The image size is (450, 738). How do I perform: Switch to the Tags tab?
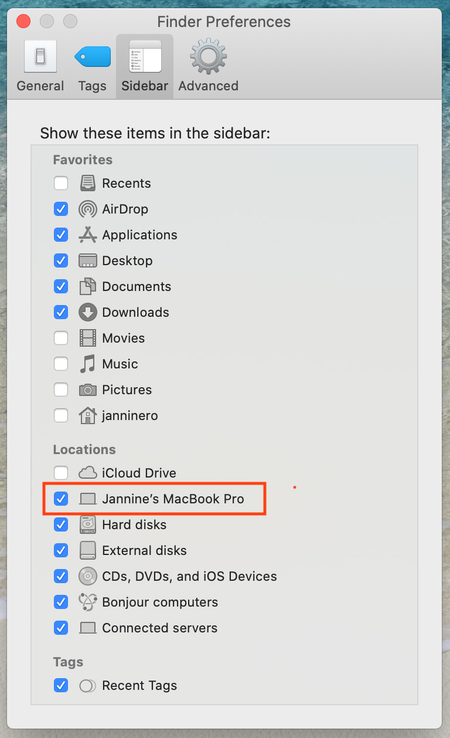93,66
